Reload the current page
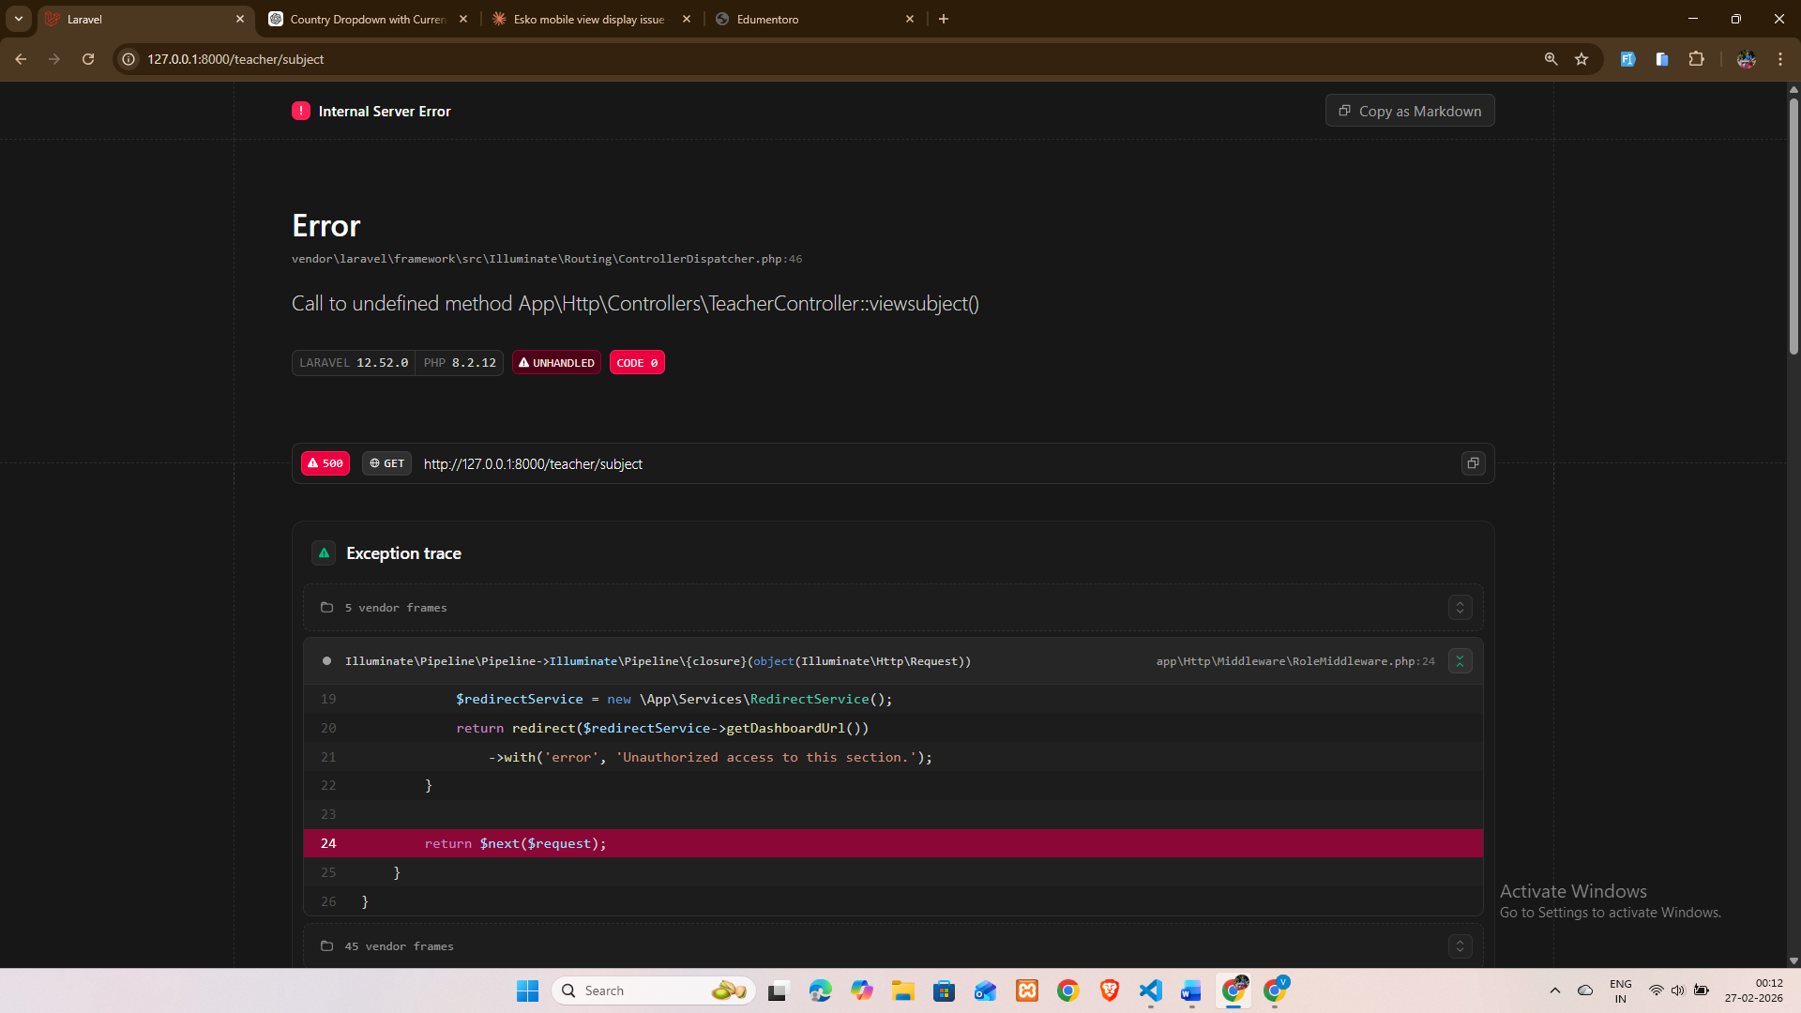Viewport: 1801px width, 1013px height. click(88, 59)
